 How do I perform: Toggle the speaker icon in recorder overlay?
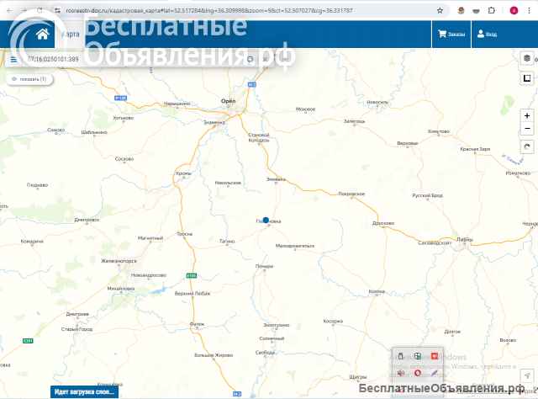pos(401,373)
